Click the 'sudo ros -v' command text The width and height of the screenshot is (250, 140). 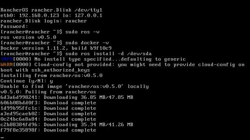coord(82,32)
